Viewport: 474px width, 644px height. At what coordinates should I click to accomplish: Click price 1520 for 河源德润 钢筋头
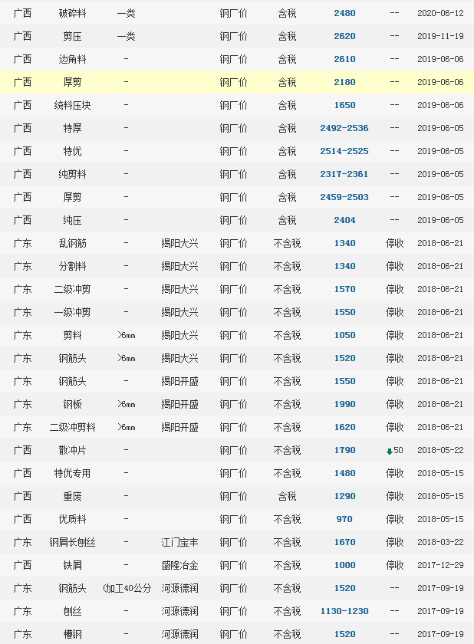pyautogui.click(x=344, y=588)
